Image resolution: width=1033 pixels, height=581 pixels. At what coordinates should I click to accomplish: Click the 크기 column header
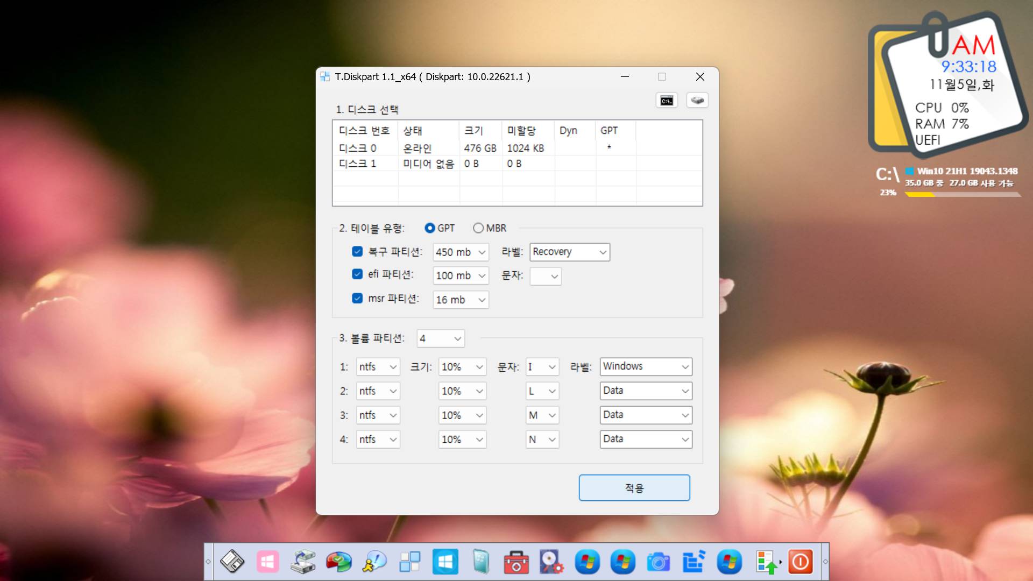481,131
